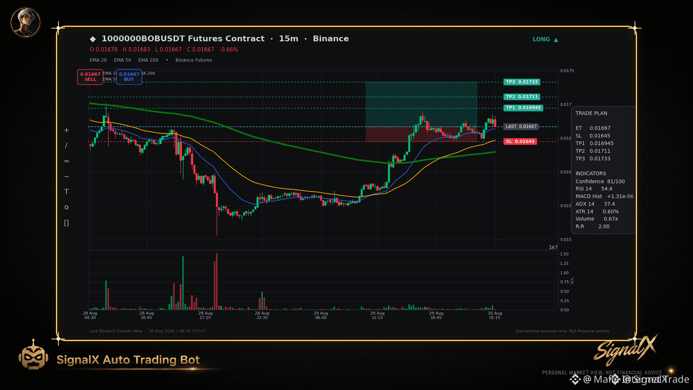The height and width of the screenshot is (390, 693).
Task: Click the low price L 0.01667
Action: [168, 50]
